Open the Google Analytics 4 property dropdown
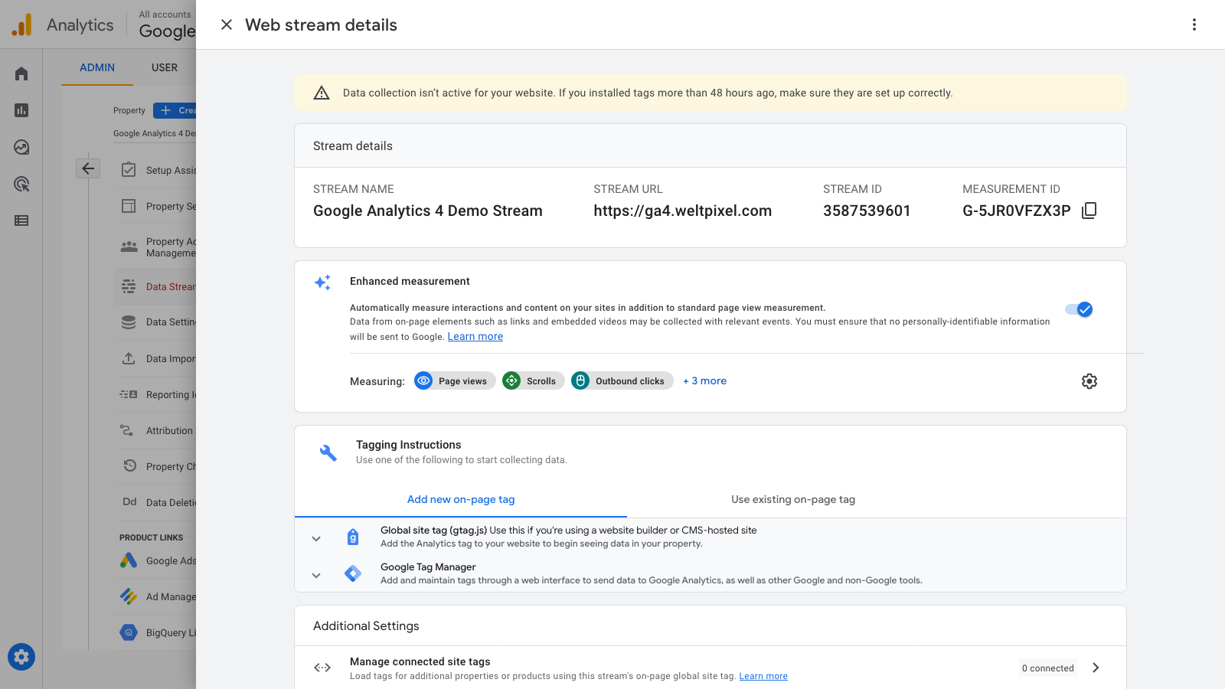This screenshot has height=689, width=1225. pos(155,133)
